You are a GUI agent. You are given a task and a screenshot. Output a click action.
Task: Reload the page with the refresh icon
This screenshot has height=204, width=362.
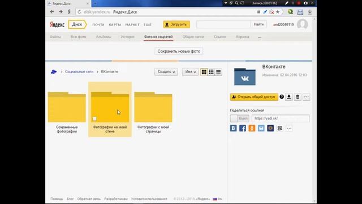(79, 12)
